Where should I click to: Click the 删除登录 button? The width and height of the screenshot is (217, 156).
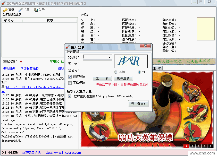[123, 78]
